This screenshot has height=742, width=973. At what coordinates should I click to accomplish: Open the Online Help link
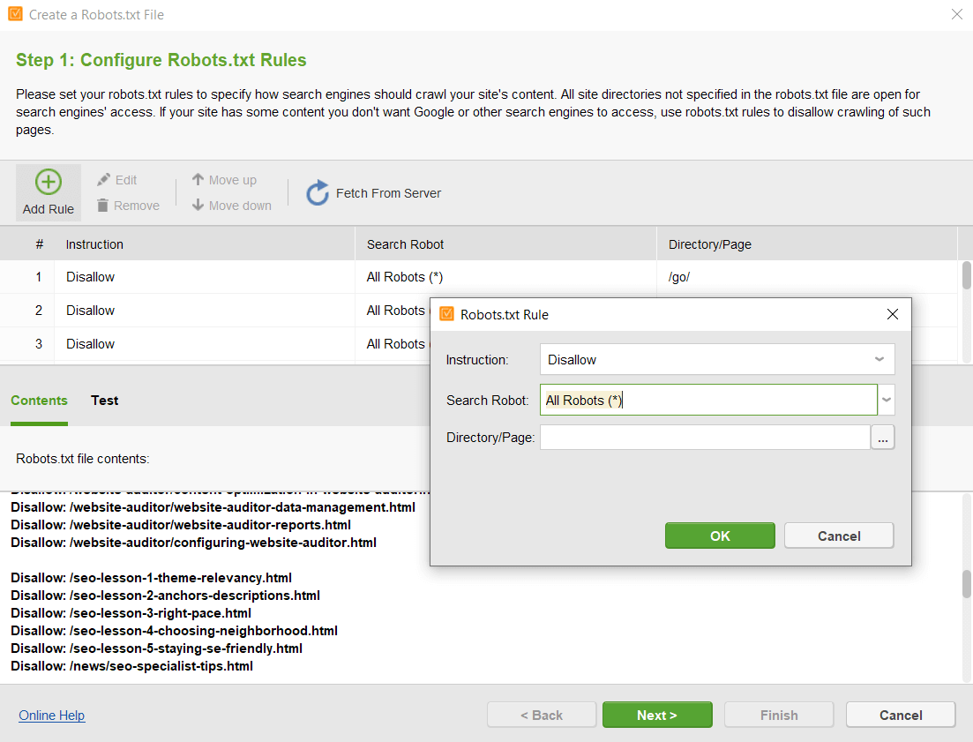tap(51, 716)
